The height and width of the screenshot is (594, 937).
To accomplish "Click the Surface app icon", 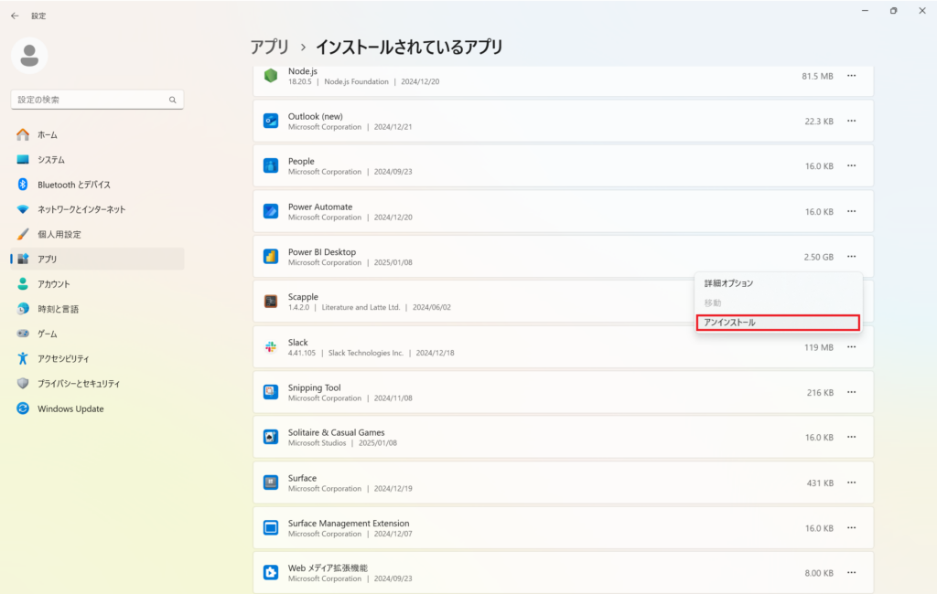I will pos(271,483).
